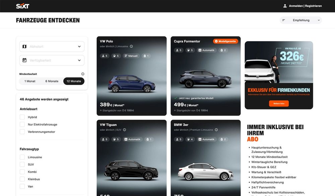Click the Automatik badge on the VW Tiguan card
This screenshot has height=196, width=335.
[x=132, y=139]
